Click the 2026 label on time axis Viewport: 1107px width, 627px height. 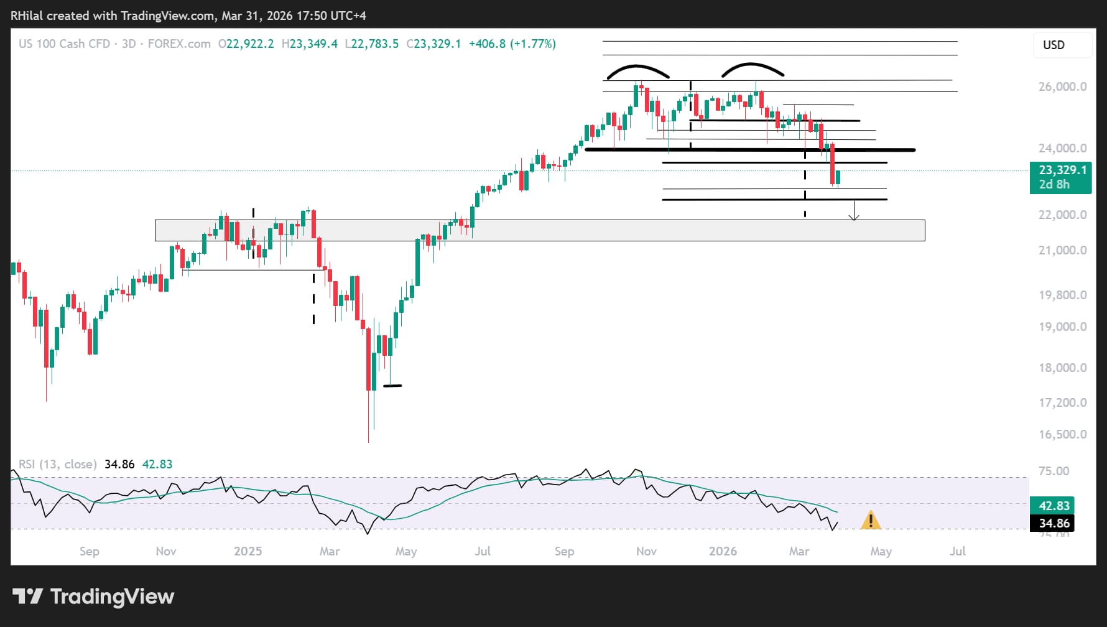723,551
